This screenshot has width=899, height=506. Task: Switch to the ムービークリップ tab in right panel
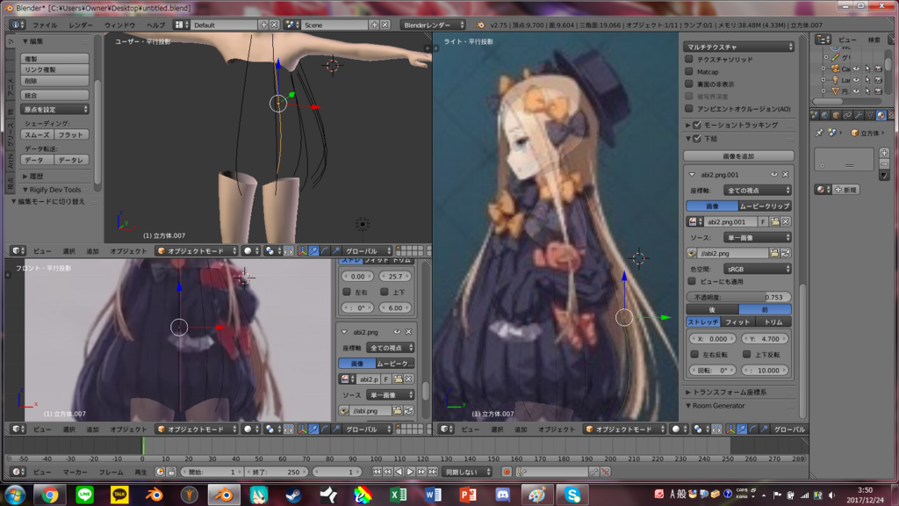pos(765,206)
